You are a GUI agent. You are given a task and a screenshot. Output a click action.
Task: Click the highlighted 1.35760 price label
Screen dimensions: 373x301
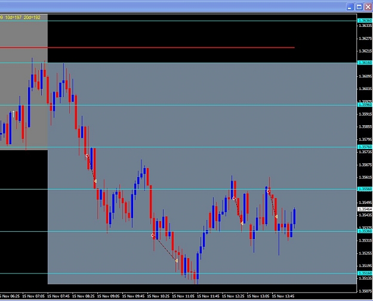coord(365,147)
